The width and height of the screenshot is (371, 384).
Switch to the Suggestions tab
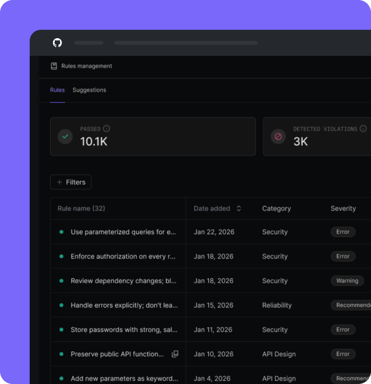pos(89,90)
